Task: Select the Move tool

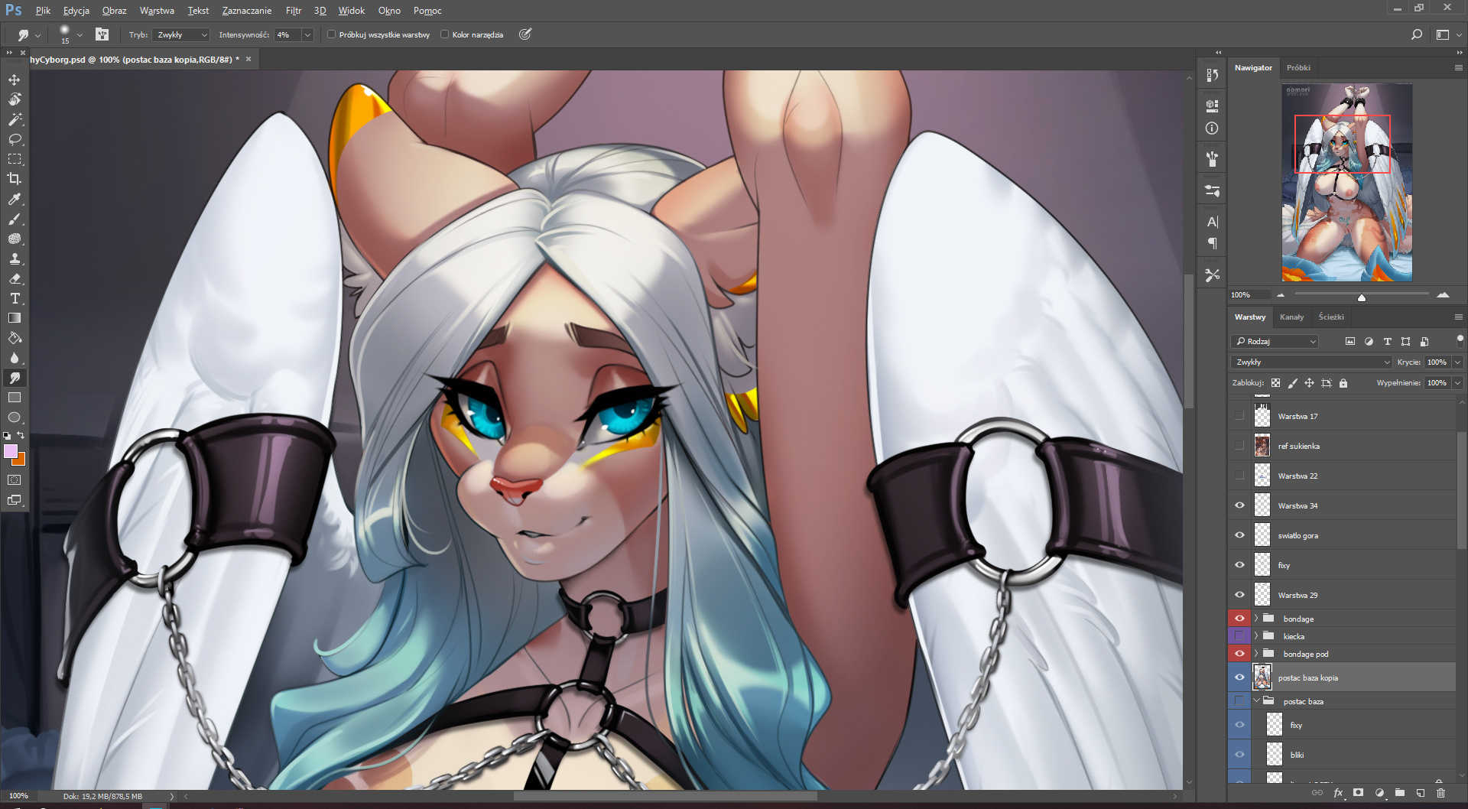Action: (x=15, y=80)
